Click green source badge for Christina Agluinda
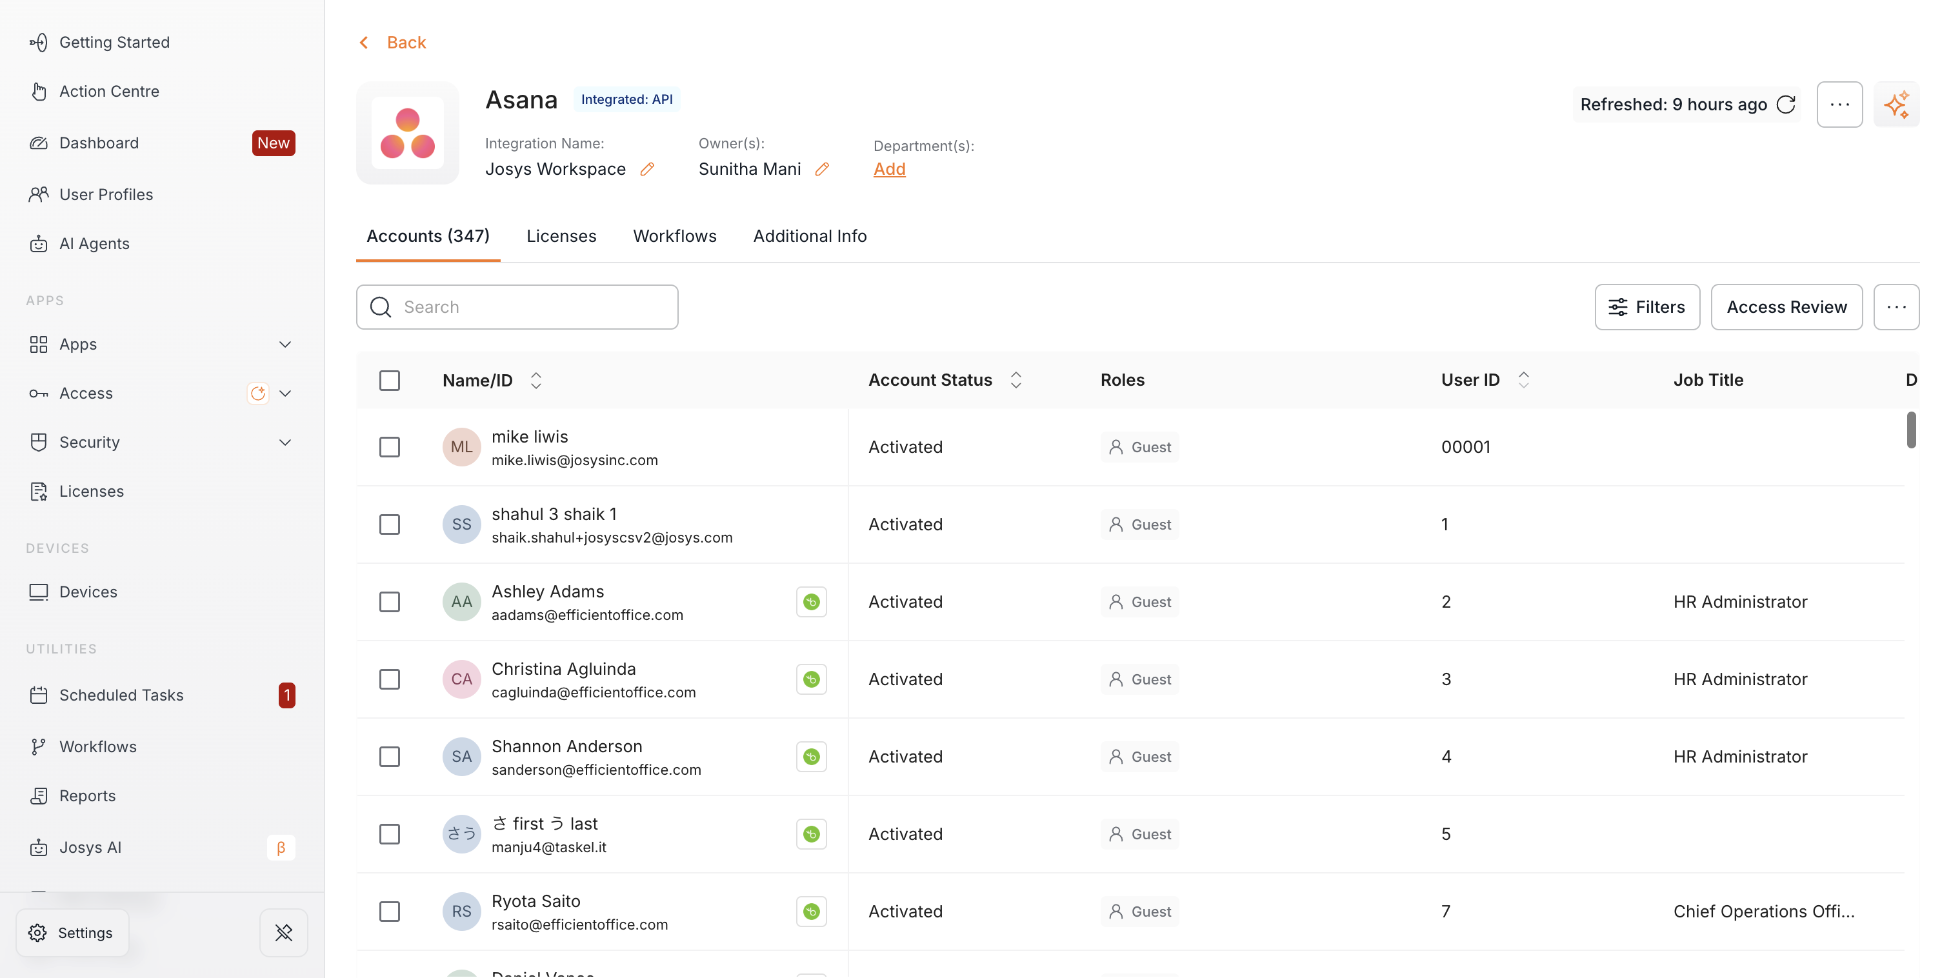 (x=811, y=679)
